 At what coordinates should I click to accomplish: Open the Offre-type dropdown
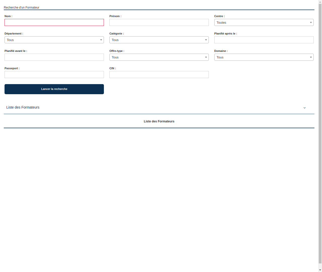[159, 57]
